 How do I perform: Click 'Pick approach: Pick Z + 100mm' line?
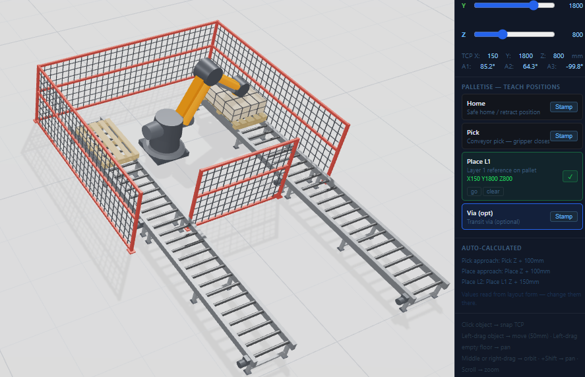pyautogui.click(x=503, y=261)
